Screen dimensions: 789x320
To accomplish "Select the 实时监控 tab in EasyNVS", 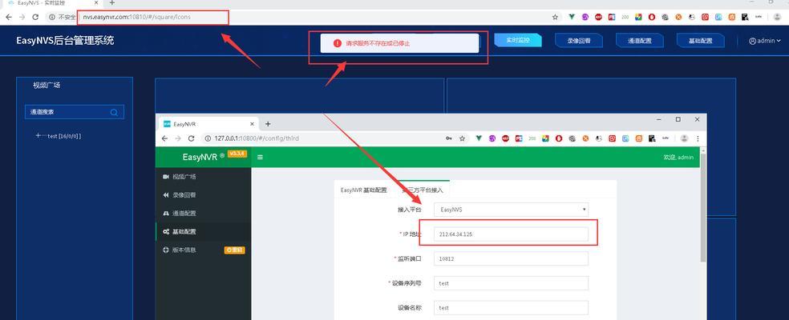I will pyautogui.click(x=518, y=40).
